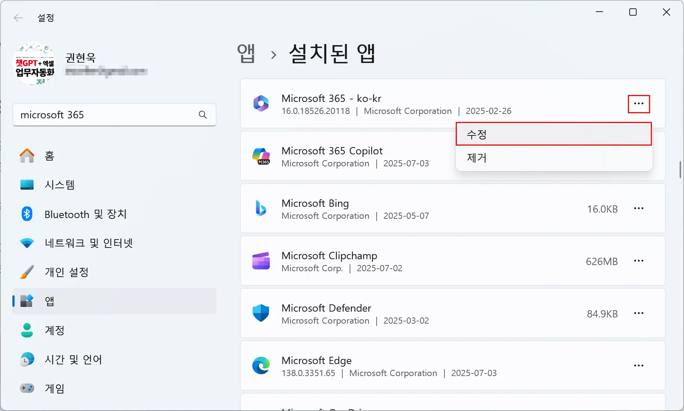Choose 수정 from the context menu
The image size is (684, 411).
(554, 134)
